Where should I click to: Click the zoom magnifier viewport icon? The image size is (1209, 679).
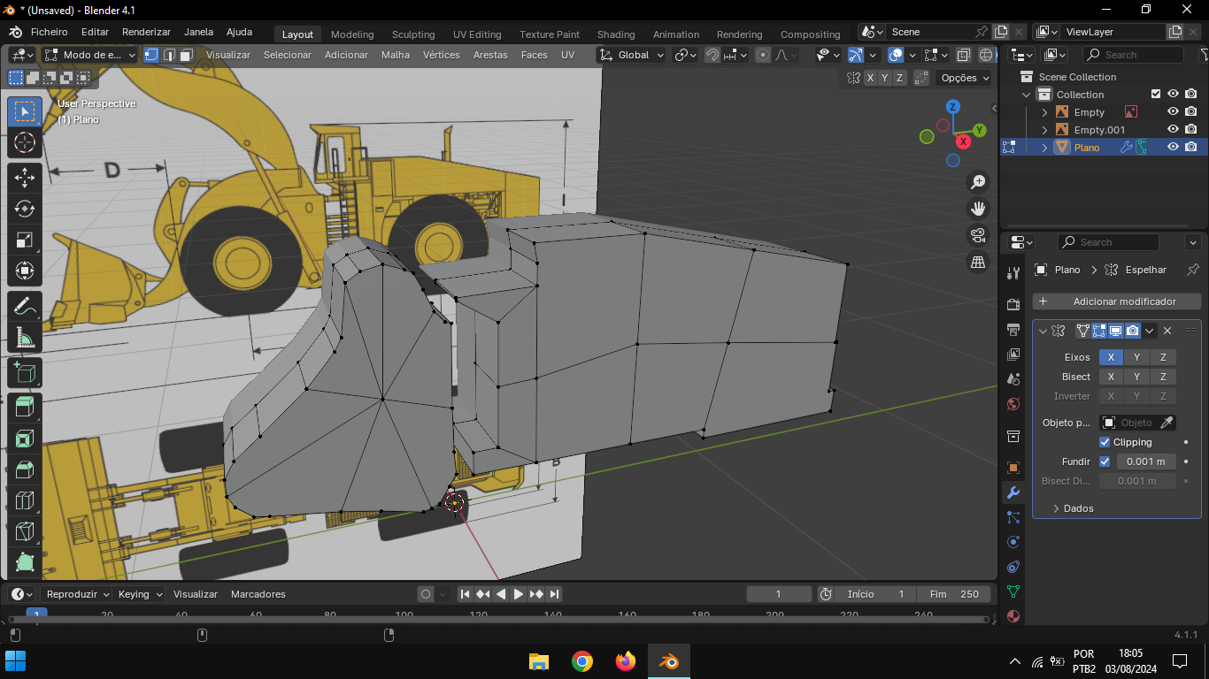(x=978, y=182)
